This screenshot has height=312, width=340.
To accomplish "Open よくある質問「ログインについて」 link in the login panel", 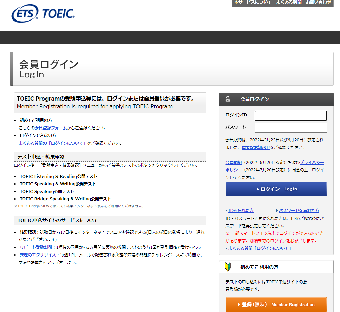I will click(x=260, y=248).
